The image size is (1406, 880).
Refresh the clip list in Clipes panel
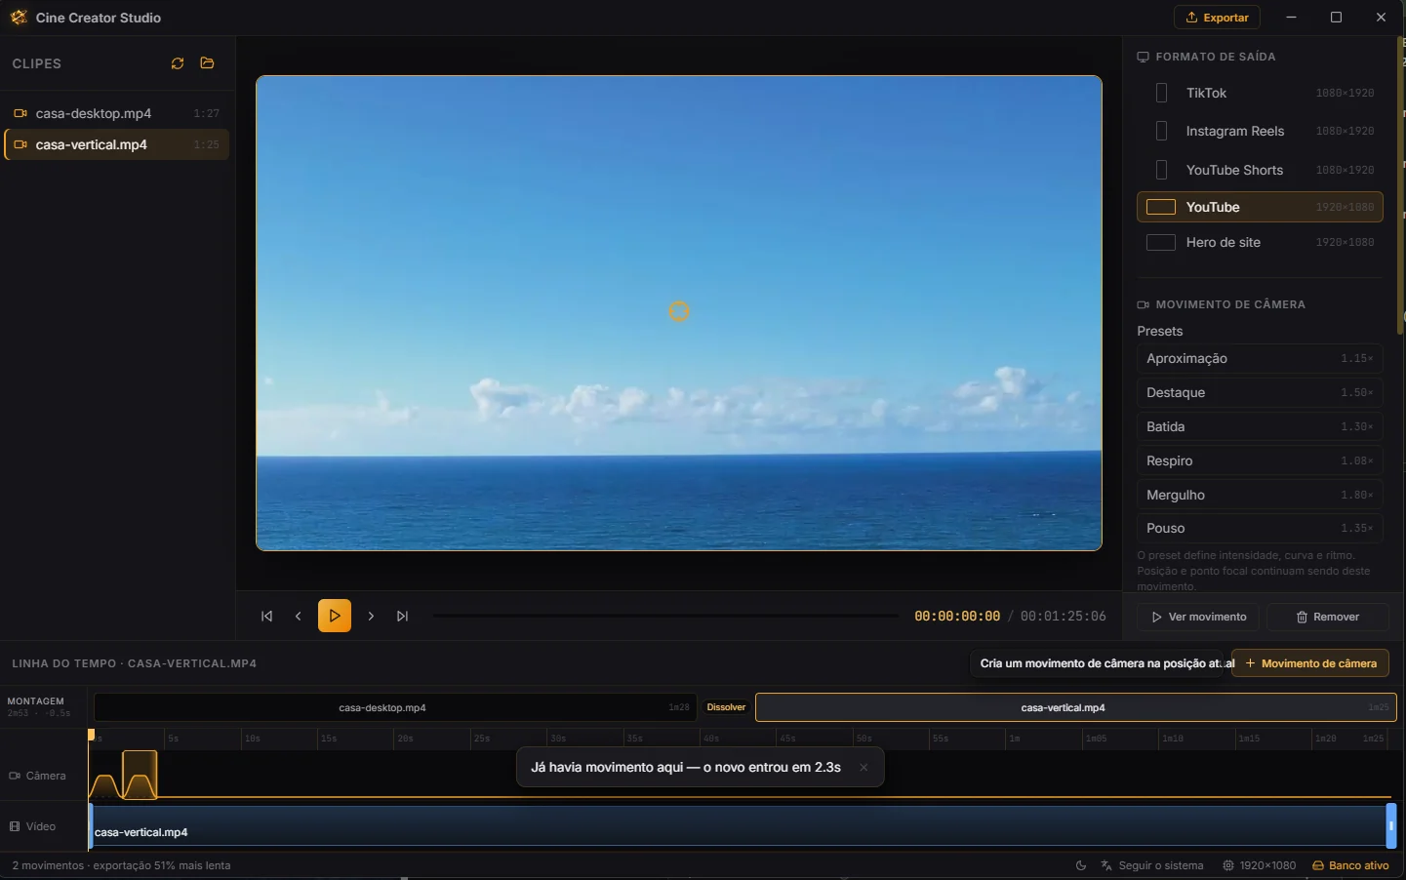pyautogui.click(x=178, y=63)
